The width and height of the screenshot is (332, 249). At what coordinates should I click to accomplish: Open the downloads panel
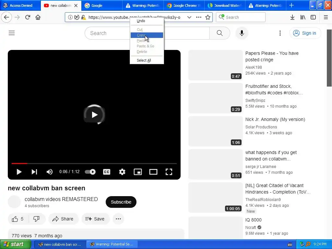(292, 17)
